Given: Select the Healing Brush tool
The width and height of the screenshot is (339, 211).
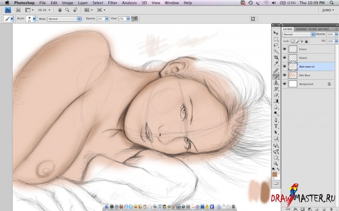Looking at the screenshot, I should tap(276, 70).
